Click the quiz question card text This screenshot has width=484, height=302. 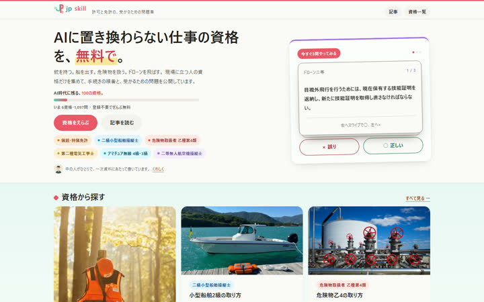pos(360,98)
